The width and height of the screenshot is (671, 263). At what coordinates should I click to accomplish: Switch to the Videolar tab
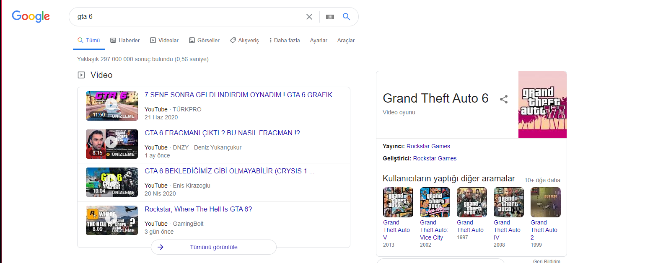click(164, 40)
